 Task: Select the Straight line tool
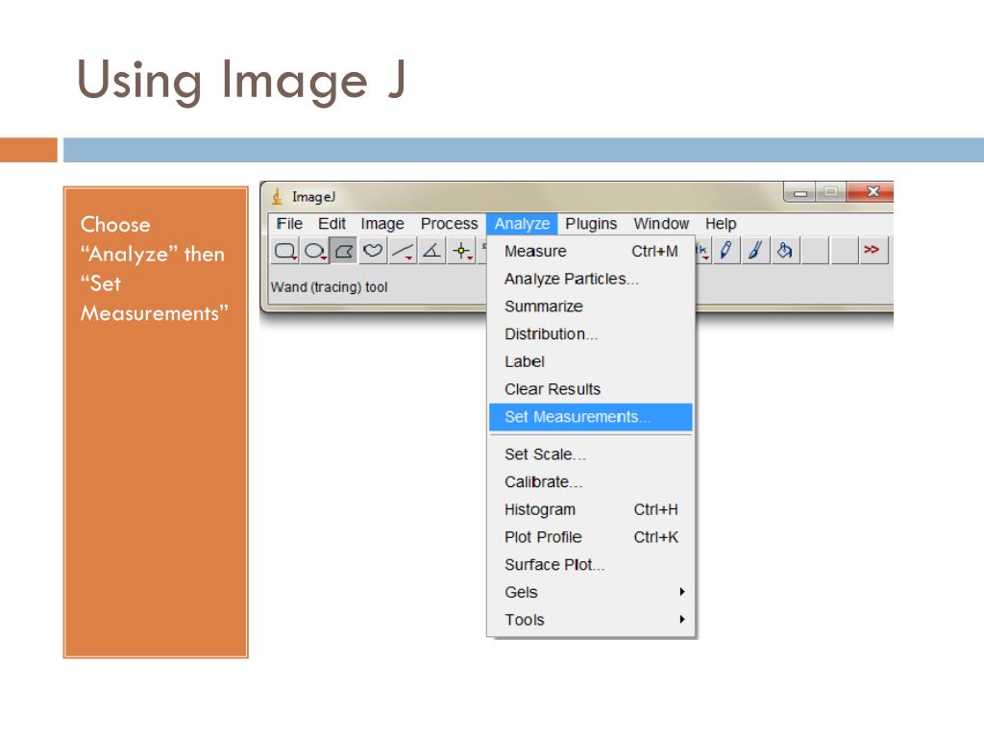click(x=403, y=251)
